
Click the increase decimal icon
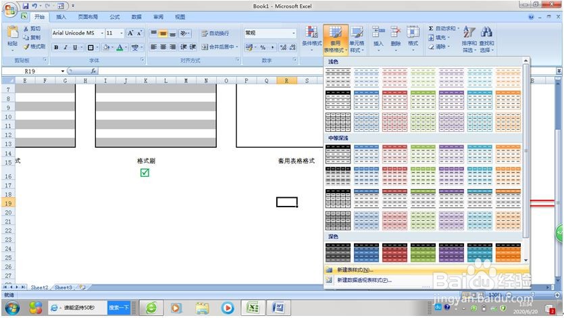[283, 47]
